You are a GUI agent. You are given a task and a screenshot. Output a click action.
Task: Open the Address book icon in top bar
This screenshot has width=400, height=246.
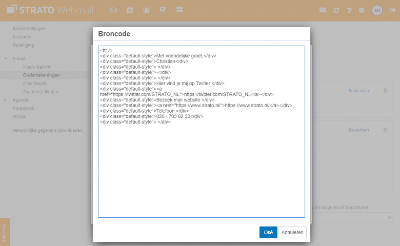point(147,10)
